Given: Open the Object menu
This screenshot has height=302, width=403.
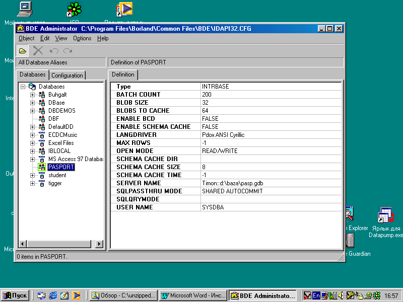Looking at the screenshot, I should pyautogui.click(x=26, y=38).
